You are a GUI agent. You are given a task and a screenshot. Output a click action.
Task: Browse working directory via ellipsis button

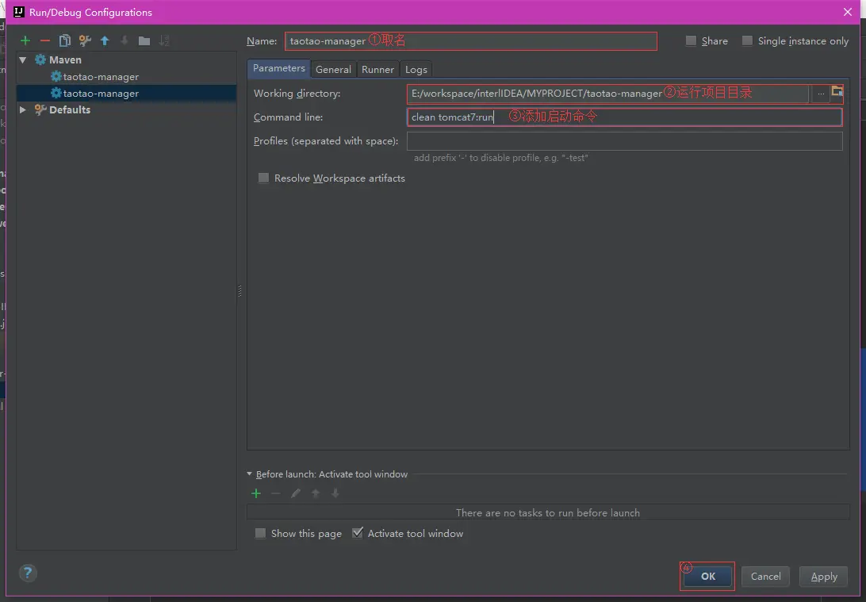pos(821,93)
